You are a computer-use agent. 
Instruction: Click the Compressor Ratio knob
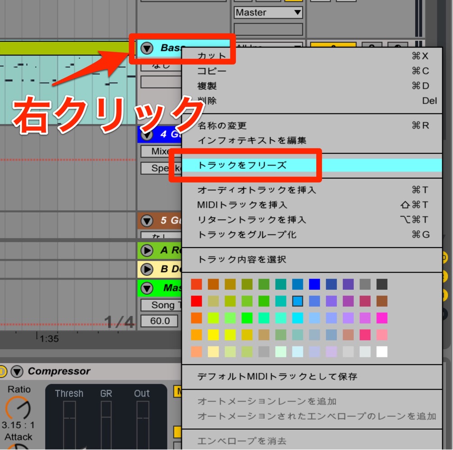tap(18, 408)
